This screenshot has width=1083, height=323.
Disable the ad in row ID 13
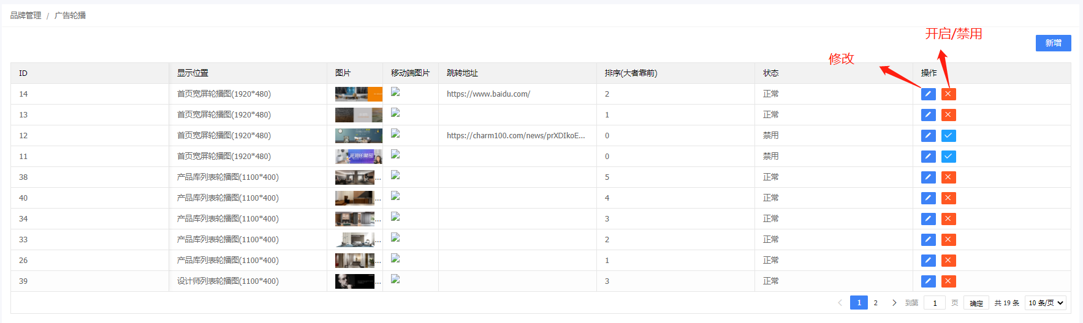[948, 115]
